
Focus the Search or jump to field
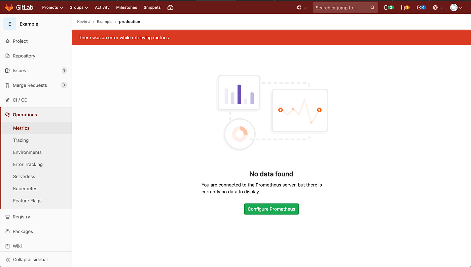[345, 7]
